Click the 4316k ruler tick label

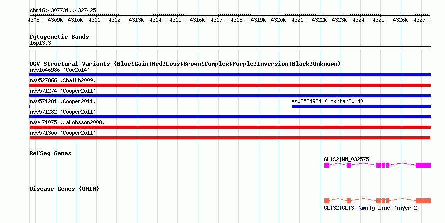[x=197, y=20]
